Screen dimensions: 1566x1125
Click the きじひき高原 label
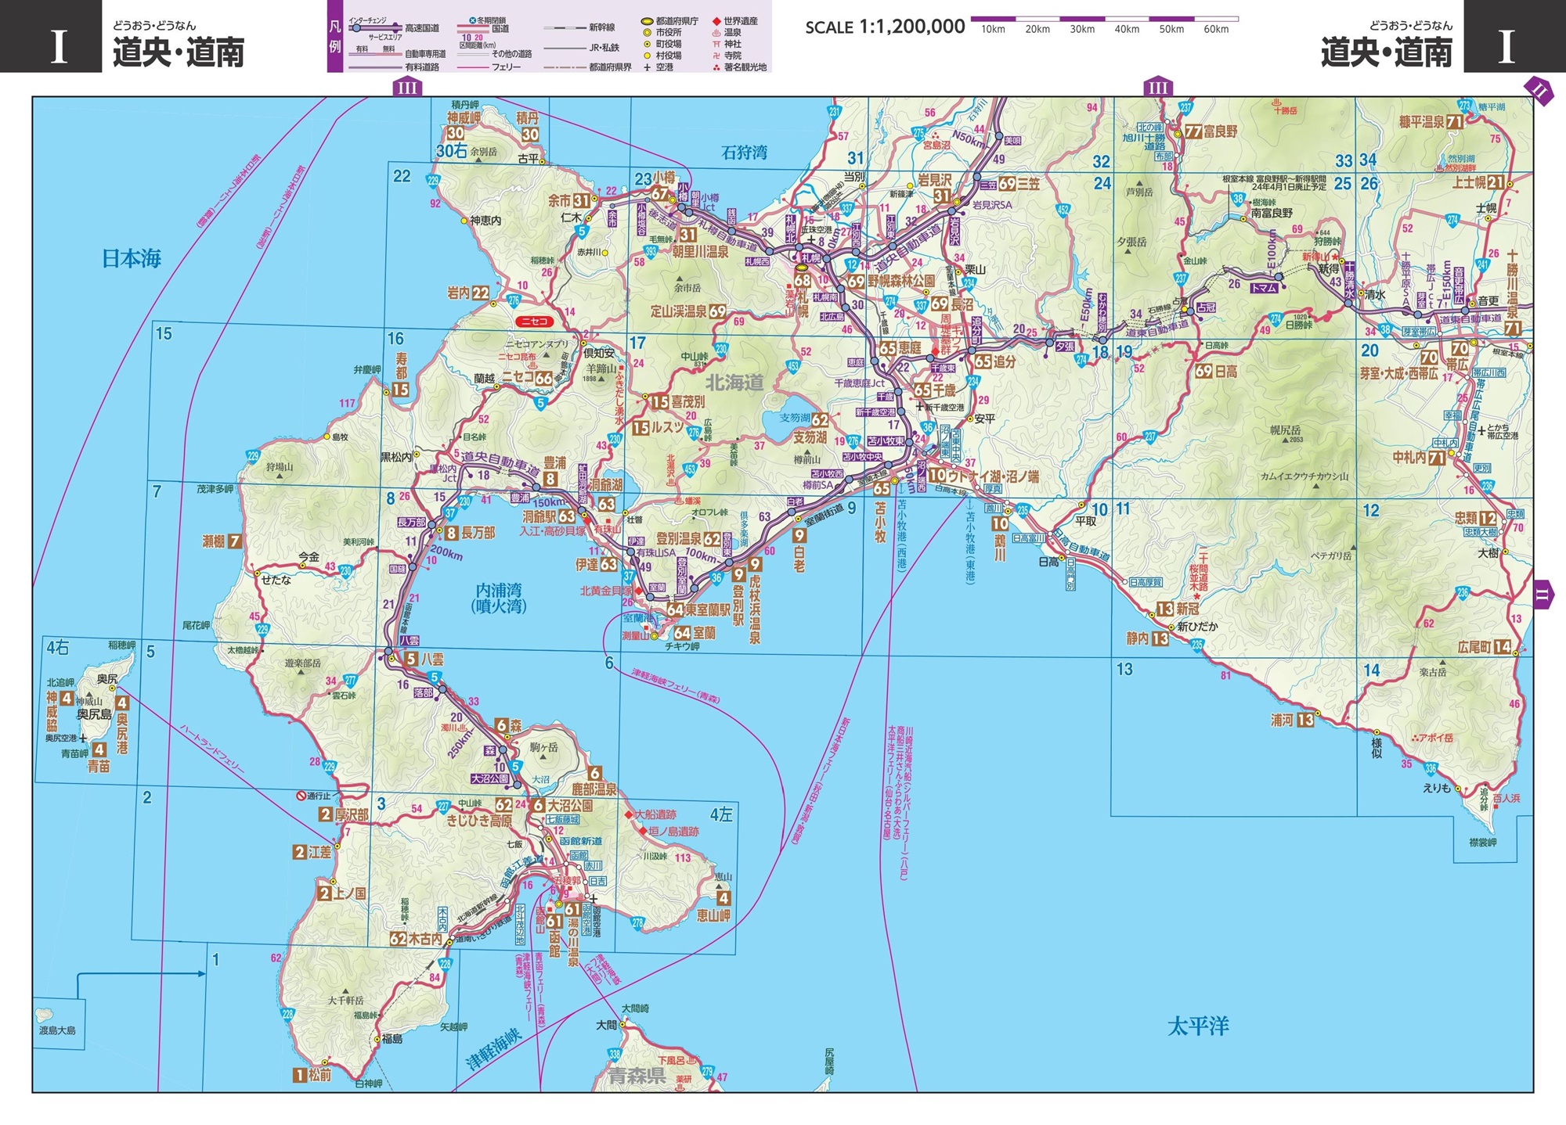(479, 820)
